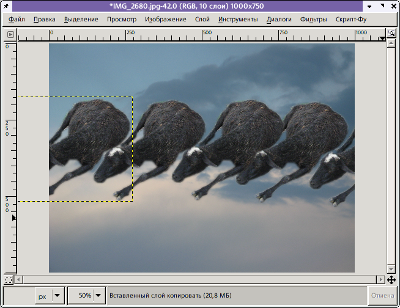Click the vertical scrollbar down arrow
The height and width of the screenshot is (308, 400).
click(391, 269)
